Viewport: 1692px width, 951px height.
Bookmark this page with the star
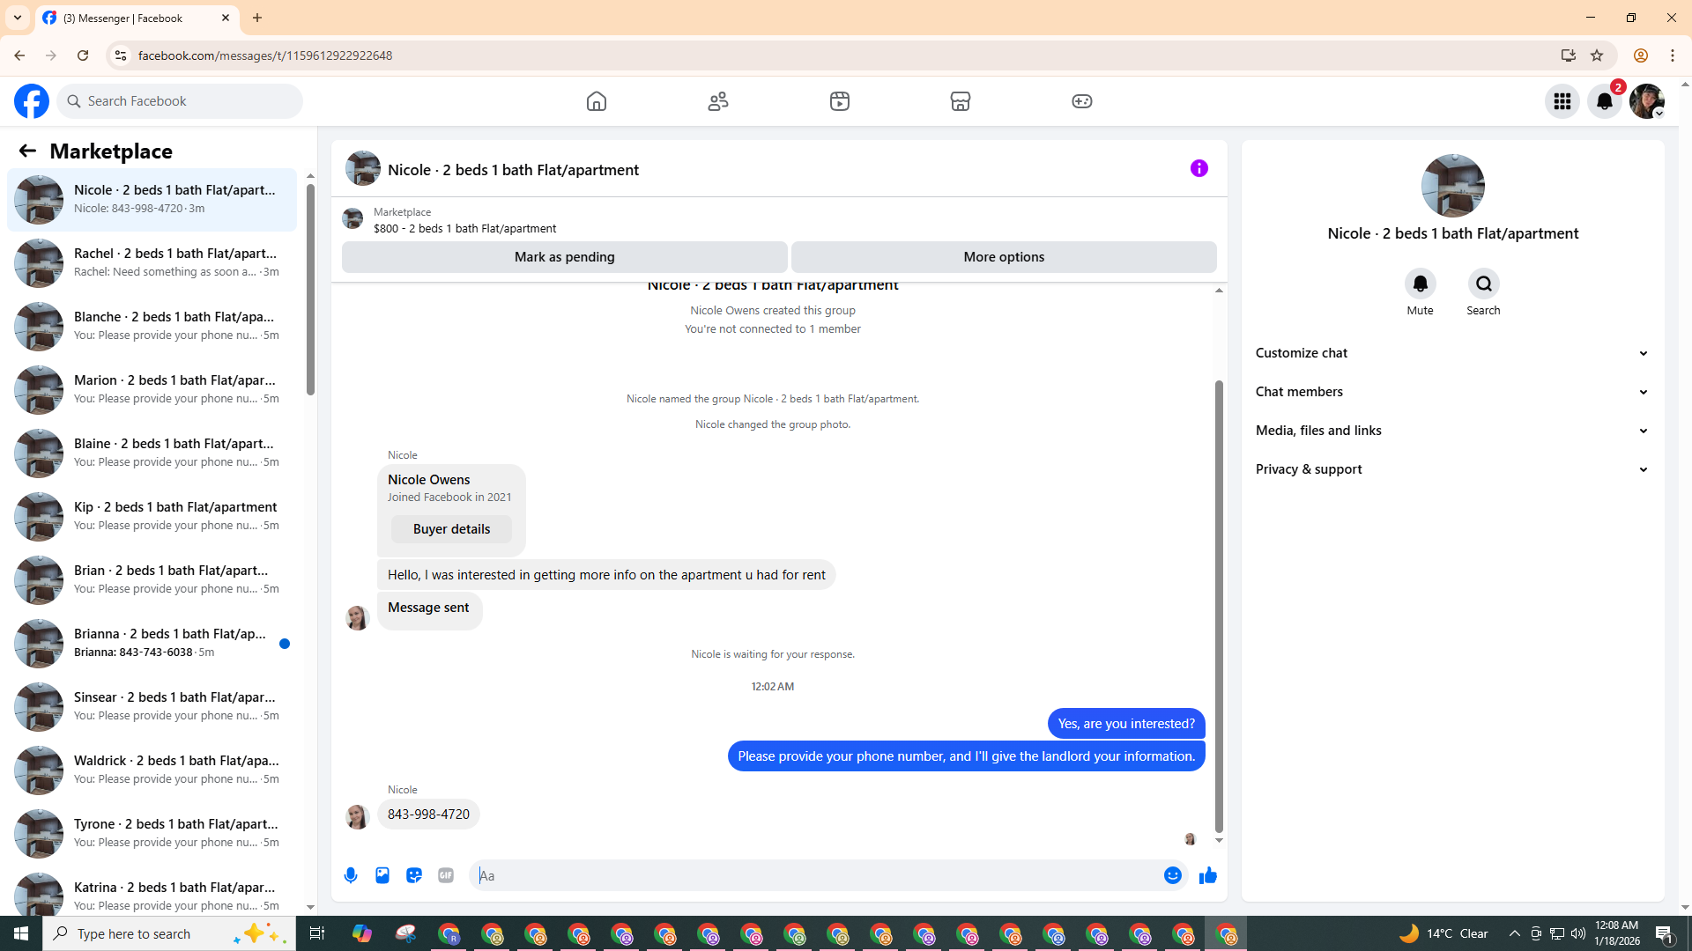[x=1597, y=55]
